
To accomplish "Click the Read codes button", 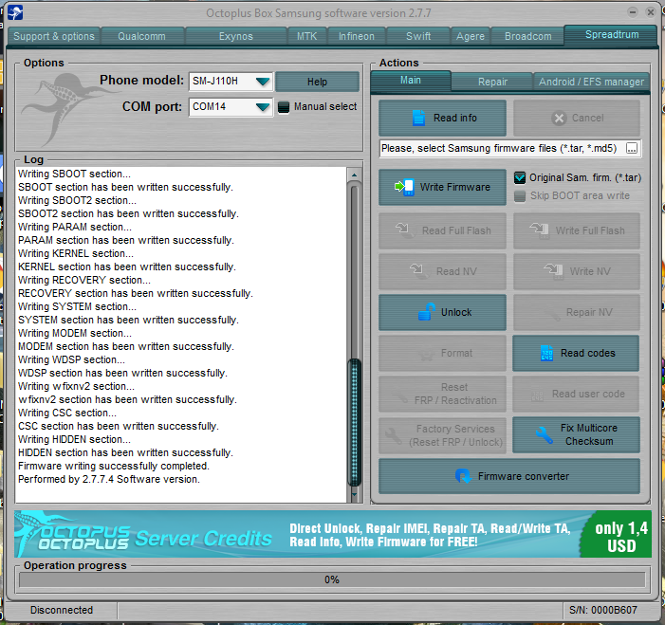I will [576, 353].
